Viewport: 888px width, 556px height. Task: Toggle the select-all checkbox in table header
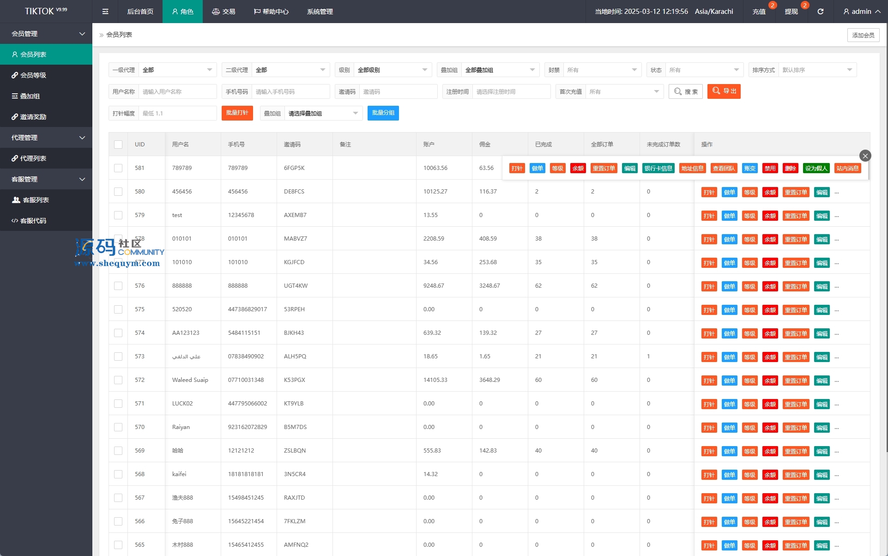coord(118,145)
